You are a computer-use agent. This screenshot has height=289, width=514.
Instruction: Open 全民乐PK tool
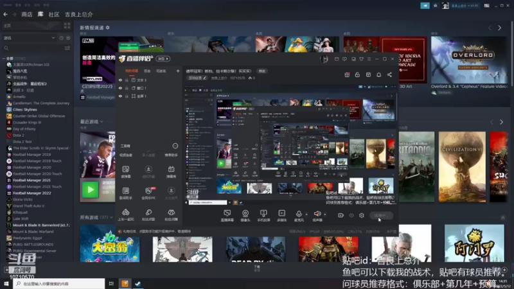click(148, 193)
